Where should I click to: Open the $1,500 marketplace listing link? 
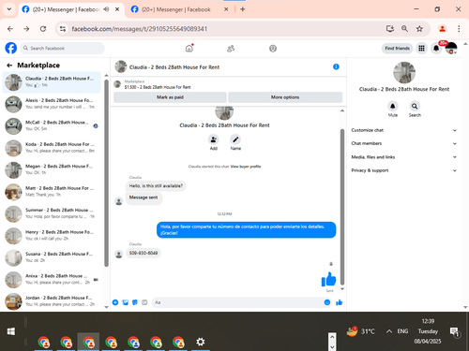[x=158, y=87]
